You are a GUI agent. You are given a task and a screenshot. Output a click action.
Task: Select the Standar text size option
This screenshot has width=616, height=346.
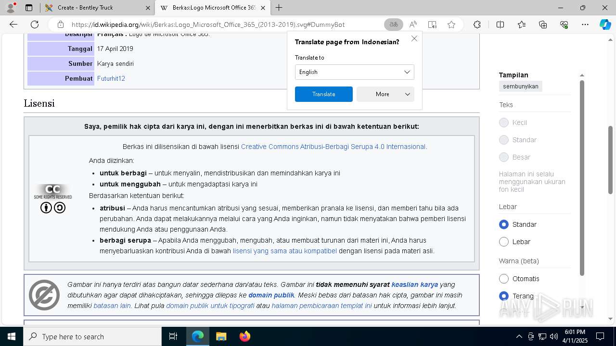pos(504,140)
